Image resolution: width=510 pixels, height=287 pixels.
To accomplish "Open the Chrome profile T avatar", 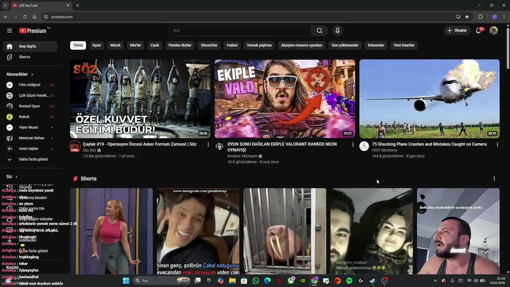I will pyautogui.click(x=494, y=17).
